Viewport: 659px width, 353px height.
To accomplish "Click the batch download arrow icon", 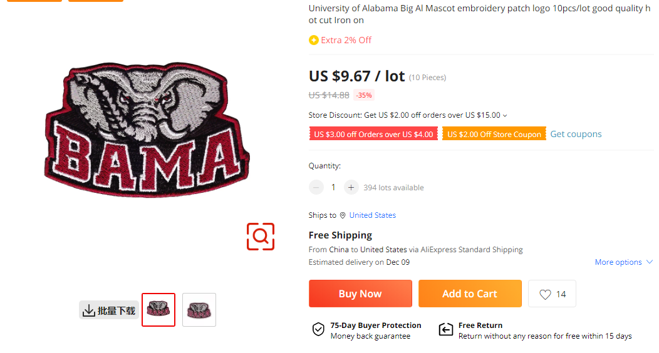I will click(89, 310).
